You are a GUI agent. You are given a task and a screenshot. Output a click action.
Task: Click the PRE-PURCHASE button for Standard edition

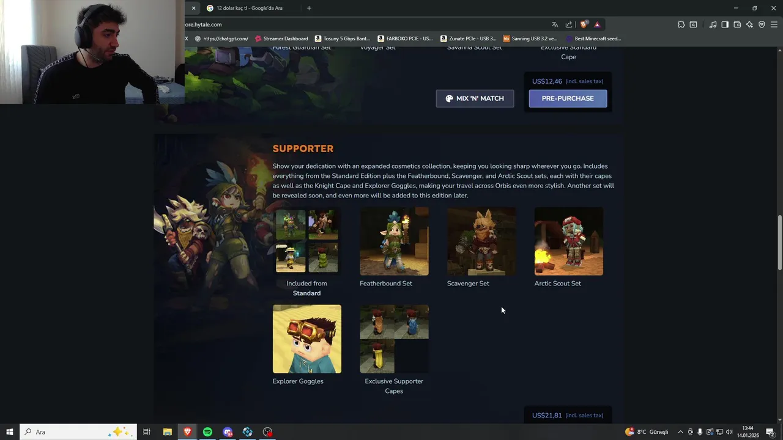coord(568,98)
